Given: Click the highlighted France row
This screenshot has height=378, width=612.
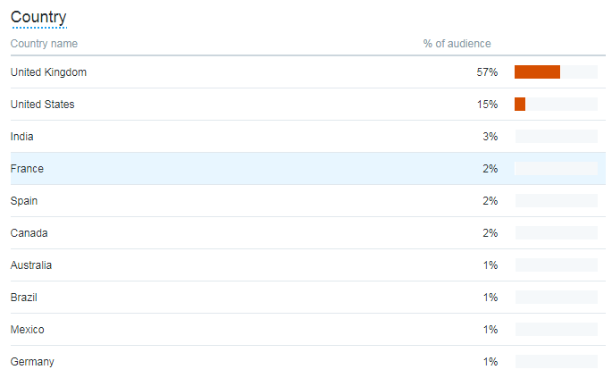Looking at the screenshot, I should [308, 169].
